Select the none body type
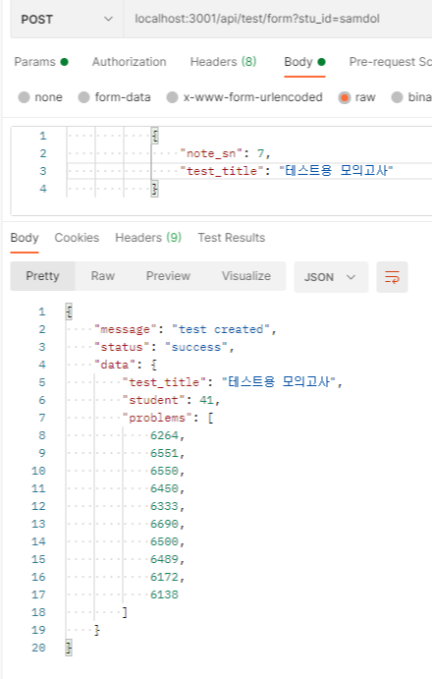The image size is (432, 679). pyautogui.click(x=40, y=97)
